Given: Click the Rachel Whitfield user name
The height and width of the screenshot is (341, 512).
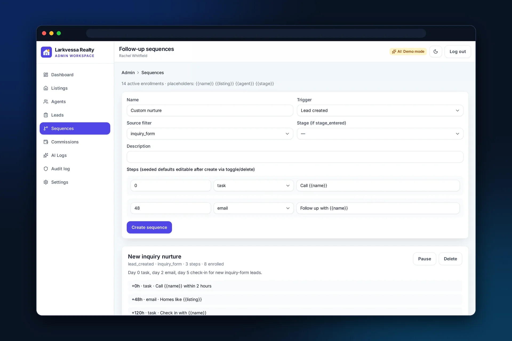Looking at the screenshot, I should click(133, 56).
